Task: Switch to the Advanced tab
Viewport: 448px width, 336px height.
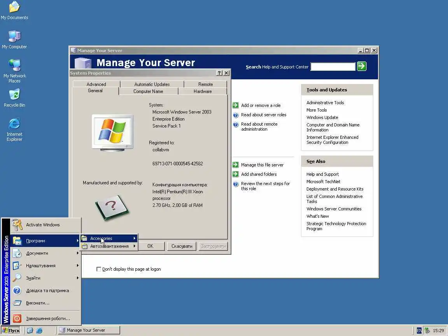Action: [x=96, y=84]
